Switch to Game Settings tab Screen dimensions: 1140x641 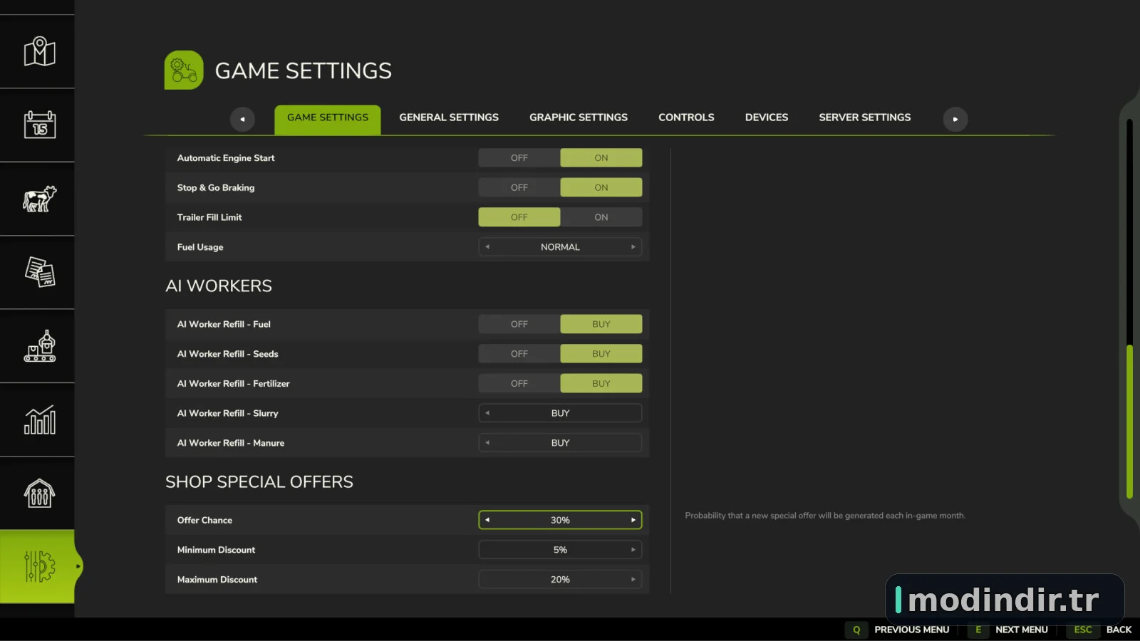point(328,118)
